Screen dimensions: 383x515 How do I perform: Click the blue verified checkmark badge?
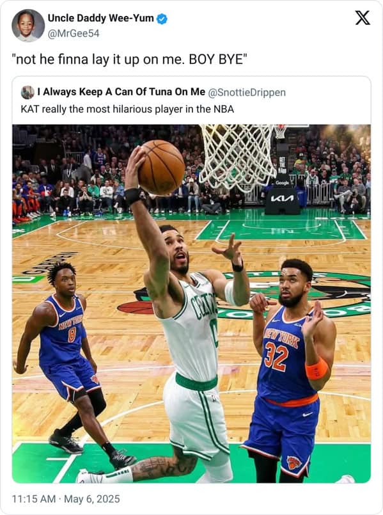162,19
